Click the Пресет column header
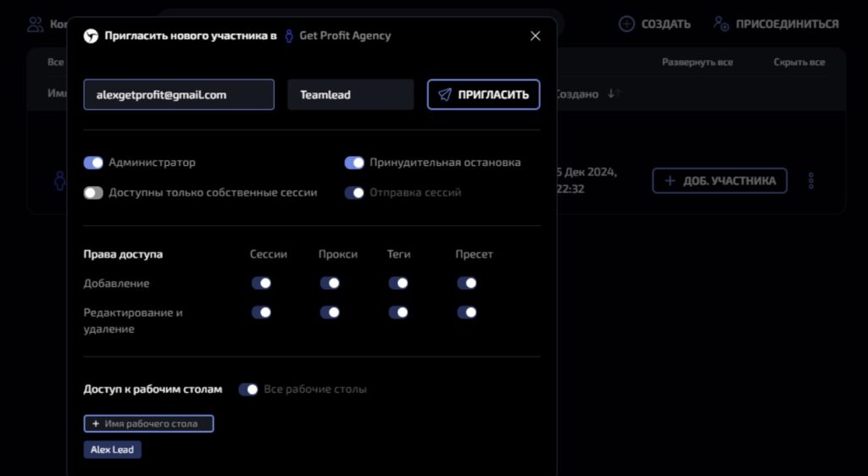868x476 pixels. (x=474, y=254)
